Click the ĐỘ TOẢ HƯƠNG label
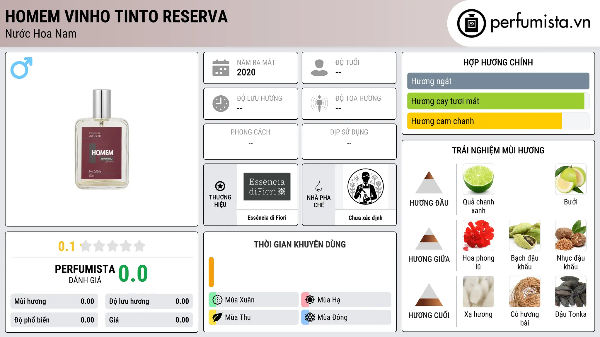 (358, 98)
